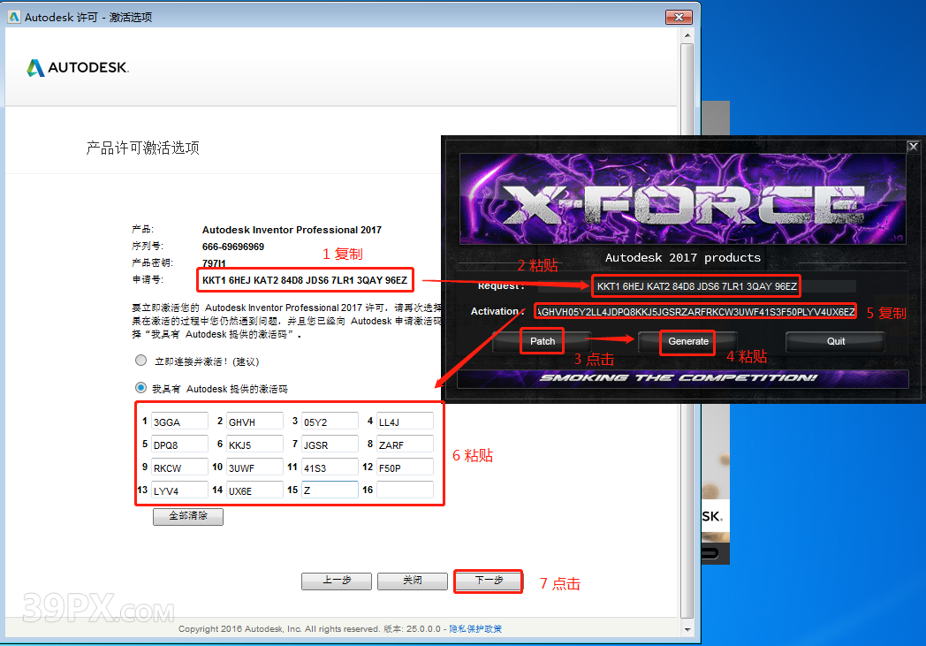Viewport: 926px width, 646px height.
Task: Click the product name Autodesk Inventor Professional 2017
Action: 292,230
